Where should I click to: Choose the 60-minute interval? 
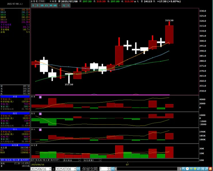tap(55, 5)
